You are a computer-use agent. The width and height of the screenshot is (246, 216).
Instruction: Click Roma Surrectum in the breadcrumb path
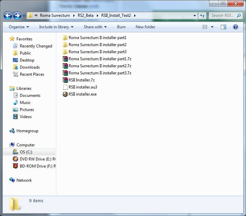pos(55,15)
